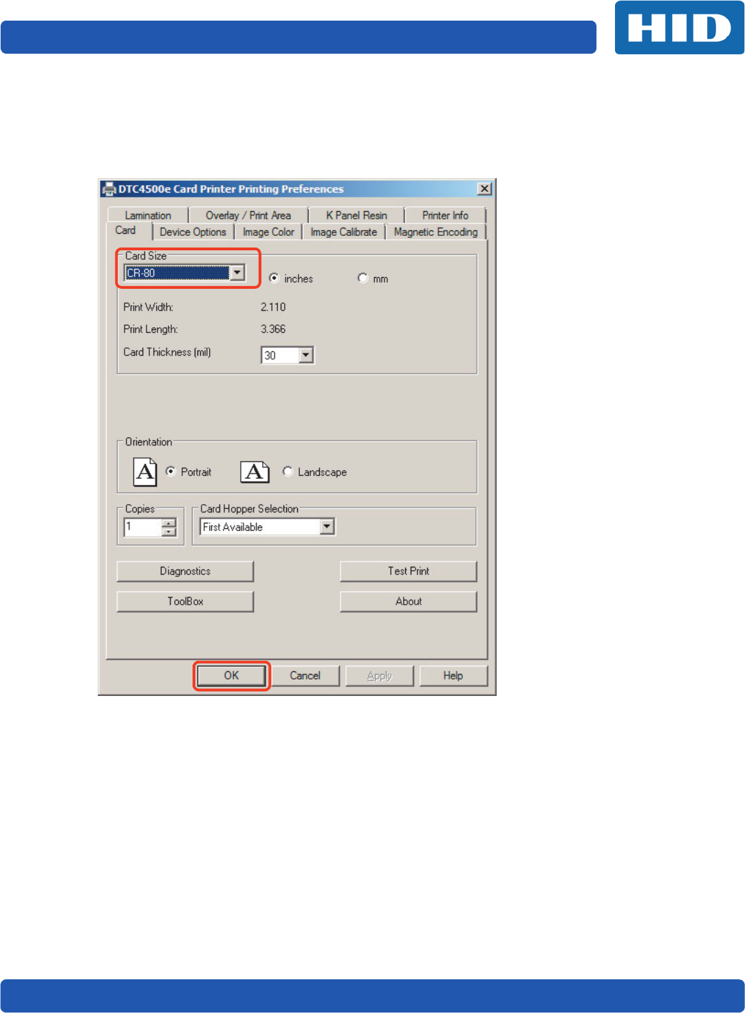Click the Portrait page icon
Screen dimensions: 745x1013
pos(145,472)
